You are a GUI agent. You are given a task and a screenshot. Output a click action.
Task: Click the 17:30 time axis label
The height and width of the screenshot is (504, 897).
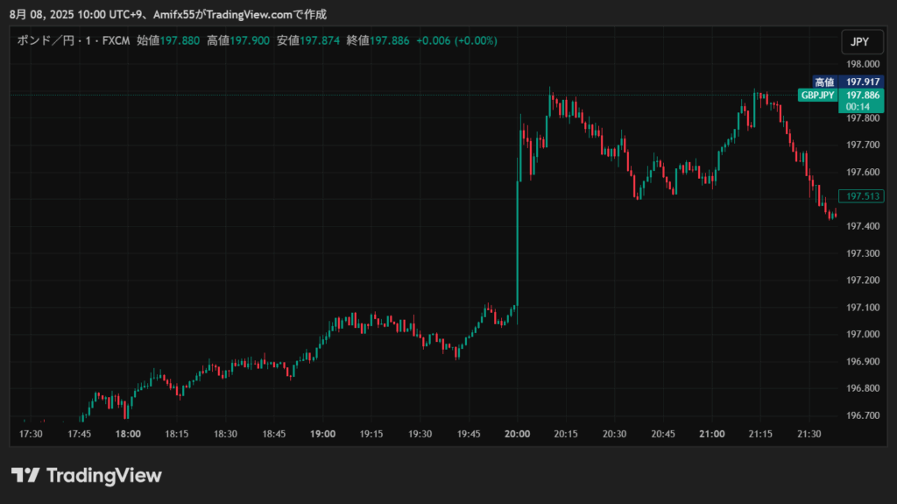pyautogui.click(x=32, y=434)
